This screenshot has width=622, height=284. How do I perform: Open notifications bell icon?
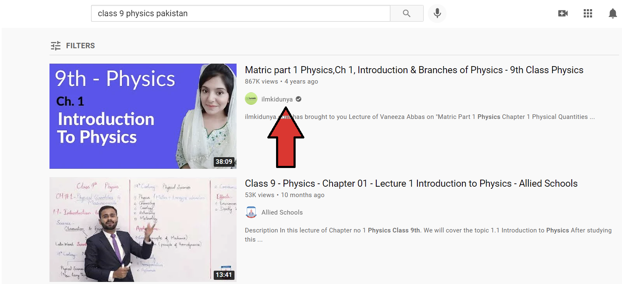point(612,13)
